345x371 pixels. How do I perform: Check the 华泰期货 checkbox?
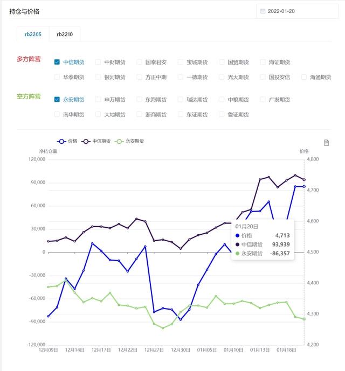(57, 77)
